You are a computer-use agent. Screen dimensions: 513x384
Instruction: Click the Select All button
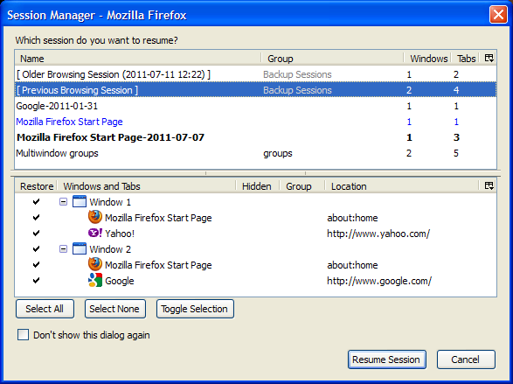pyautogui.click(x=45, y=309)
